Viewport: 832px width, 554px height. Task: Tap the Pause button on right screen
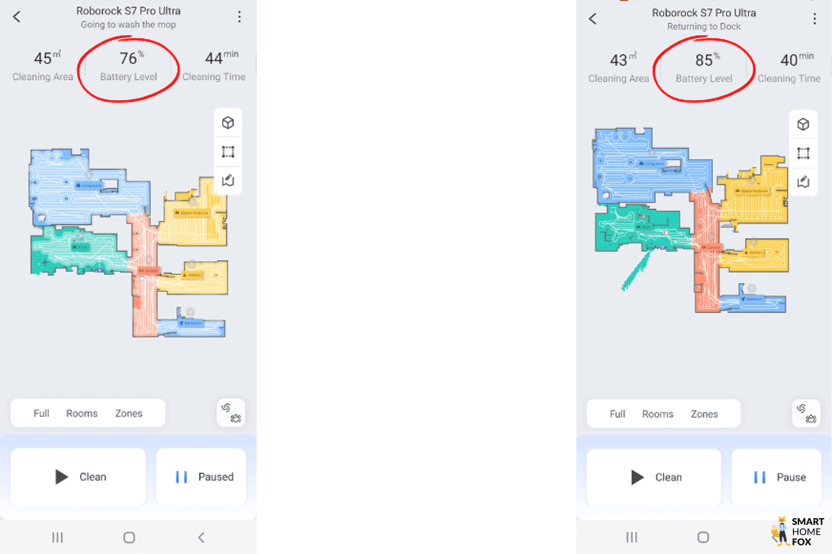[x=776, y=477]
